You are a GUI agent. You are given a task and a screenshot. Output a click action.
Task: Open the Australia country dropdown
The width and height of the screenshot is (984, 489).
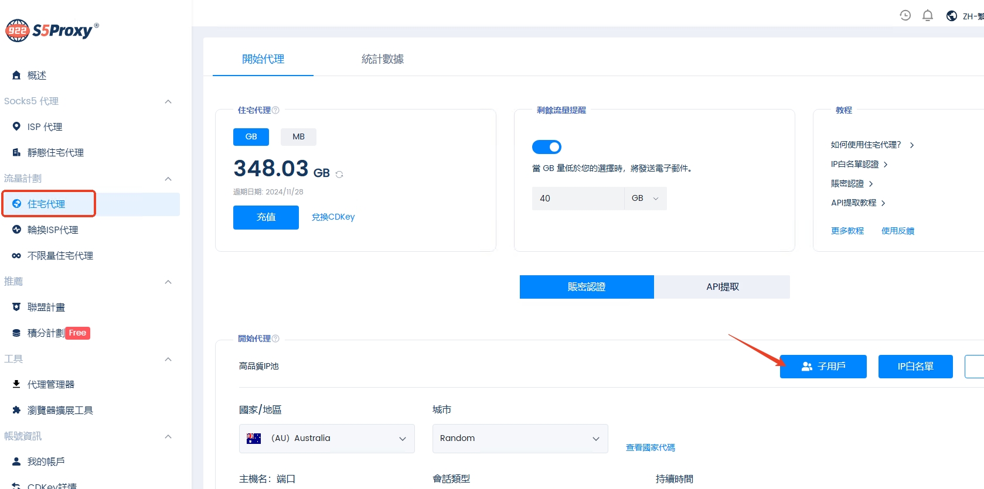click(x=326, y=439)
